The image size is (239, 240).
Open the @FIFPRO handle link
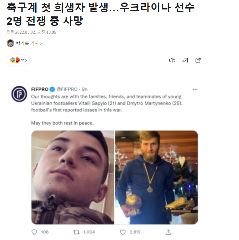click(x=67, y=89)
